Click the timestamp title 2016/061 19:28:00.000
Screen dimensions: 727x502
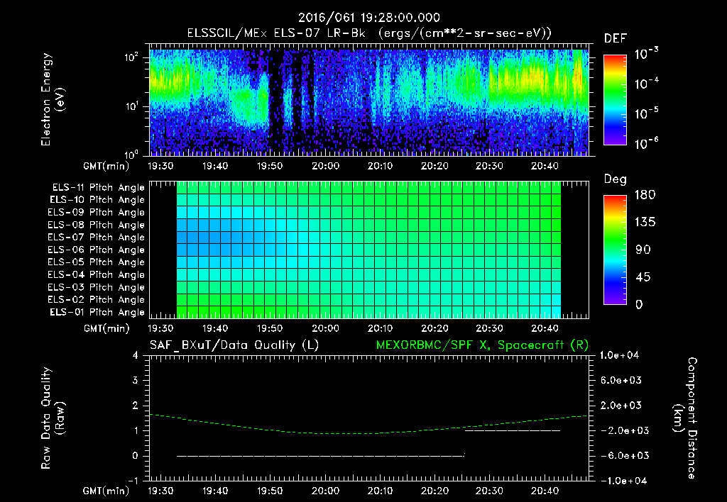click(368, 18)
